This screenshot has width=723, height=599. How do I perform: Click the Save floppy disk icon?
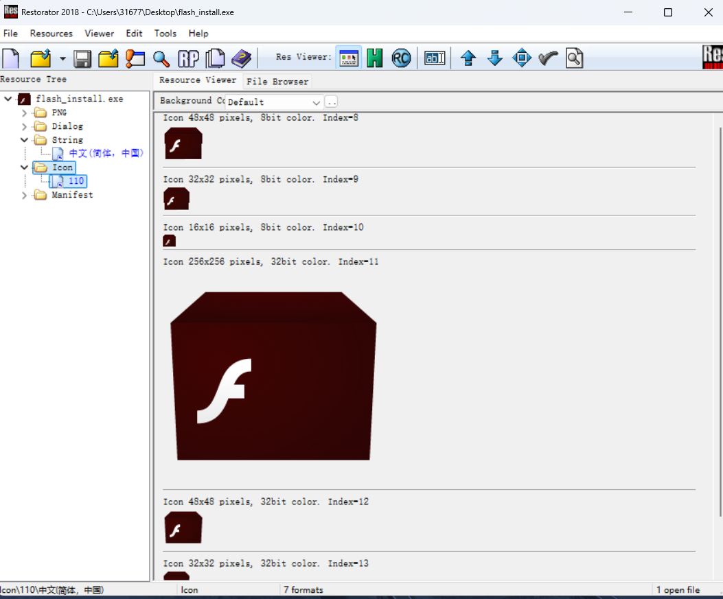point(82,59)
